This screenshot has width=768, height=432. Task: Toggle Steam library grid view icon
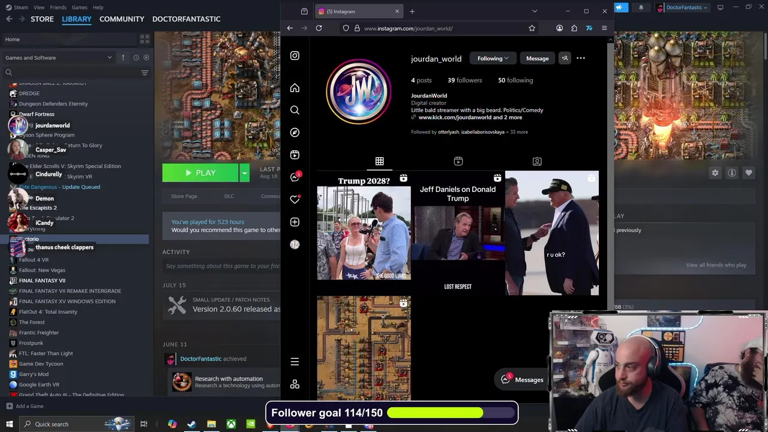pyautogui.click(x=145, y=39)
